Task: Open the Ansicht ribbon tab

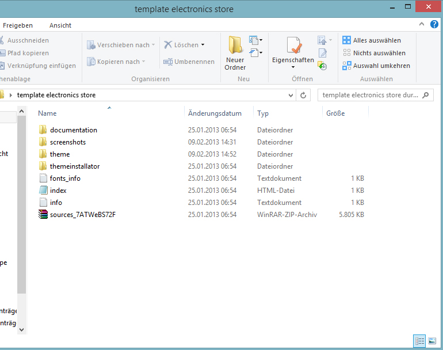Action: [x=60, y=25]
